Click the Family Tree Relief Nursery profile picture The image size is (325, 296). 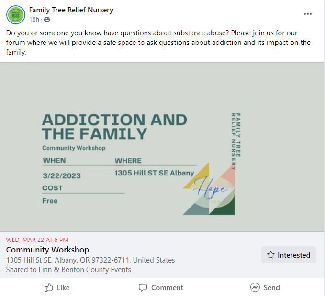click(16, 15)
